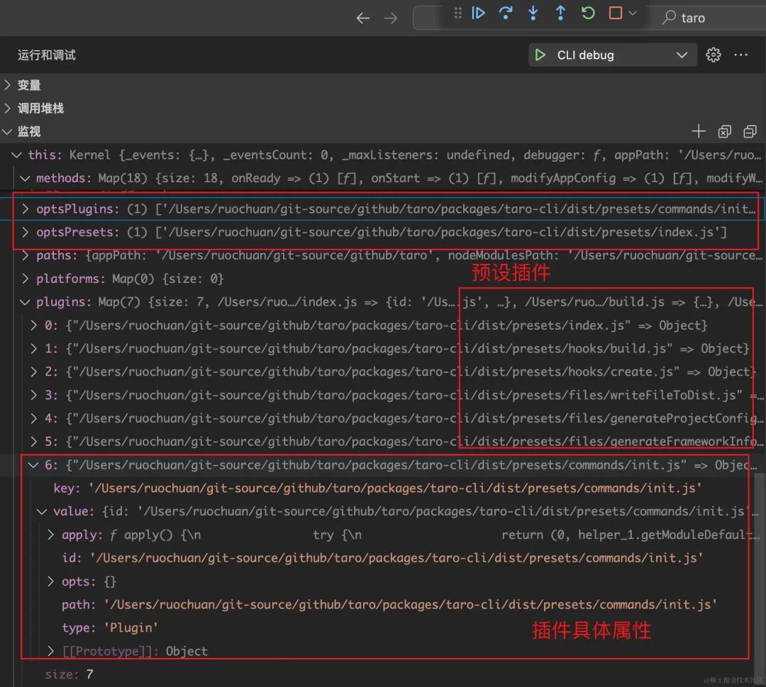Restart the debug session
Viewport: 766px width, 687px height.
588,13
